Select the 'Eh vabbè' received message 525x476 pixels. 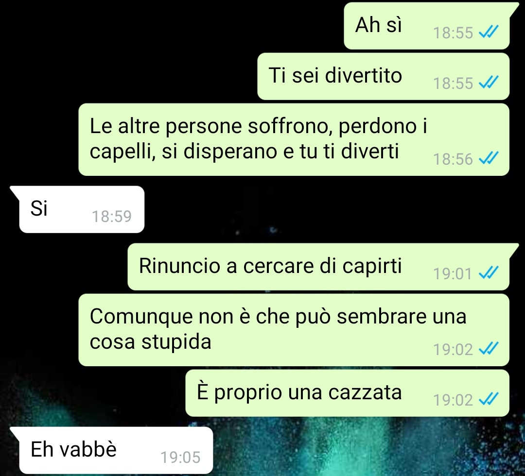(x=116, y=450)
